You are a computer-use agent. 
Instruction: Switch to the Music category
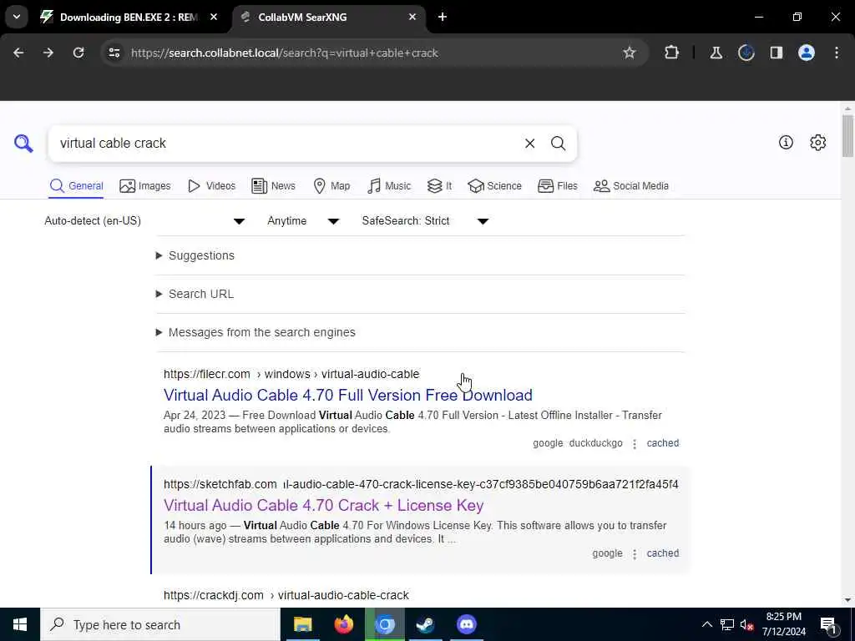pyautogui.click(x=389, y=186)
